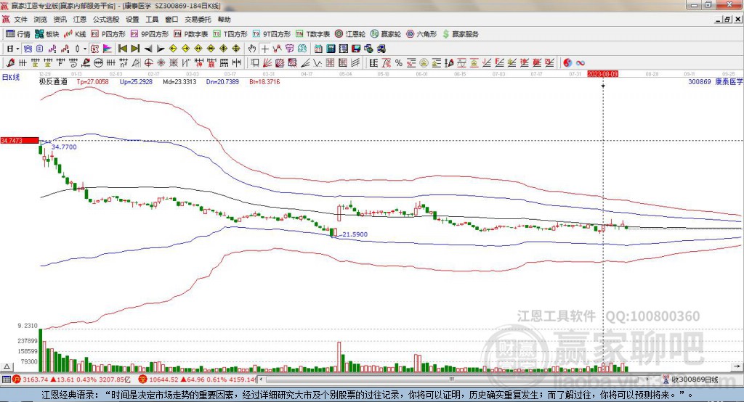The image size is (744, 402).
Task: Open 赢家服务 with dollar icon
Action: 461,34
